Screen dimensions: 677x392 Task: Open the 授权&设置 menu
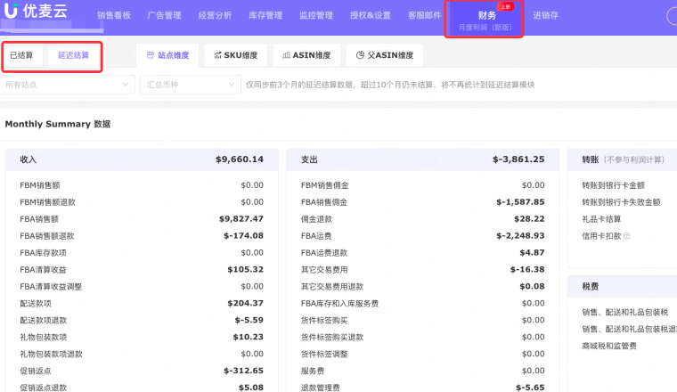370,15
